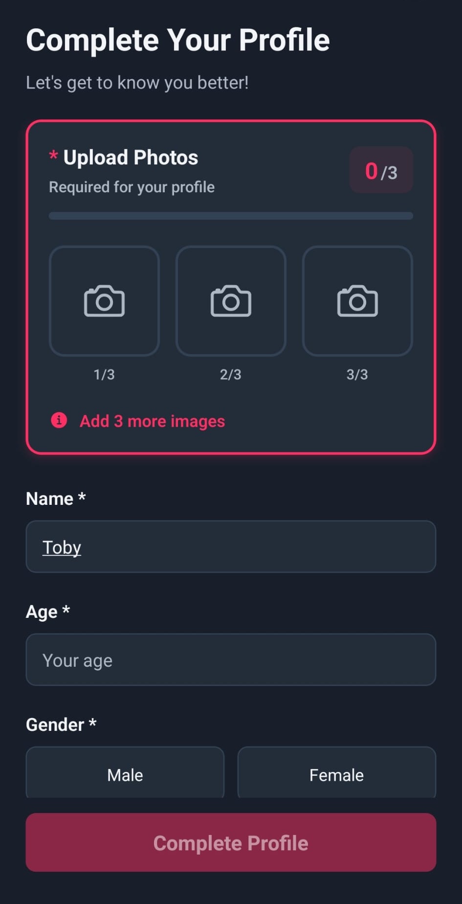Click the 1/3 label under the first photo slot

point(104,375)
